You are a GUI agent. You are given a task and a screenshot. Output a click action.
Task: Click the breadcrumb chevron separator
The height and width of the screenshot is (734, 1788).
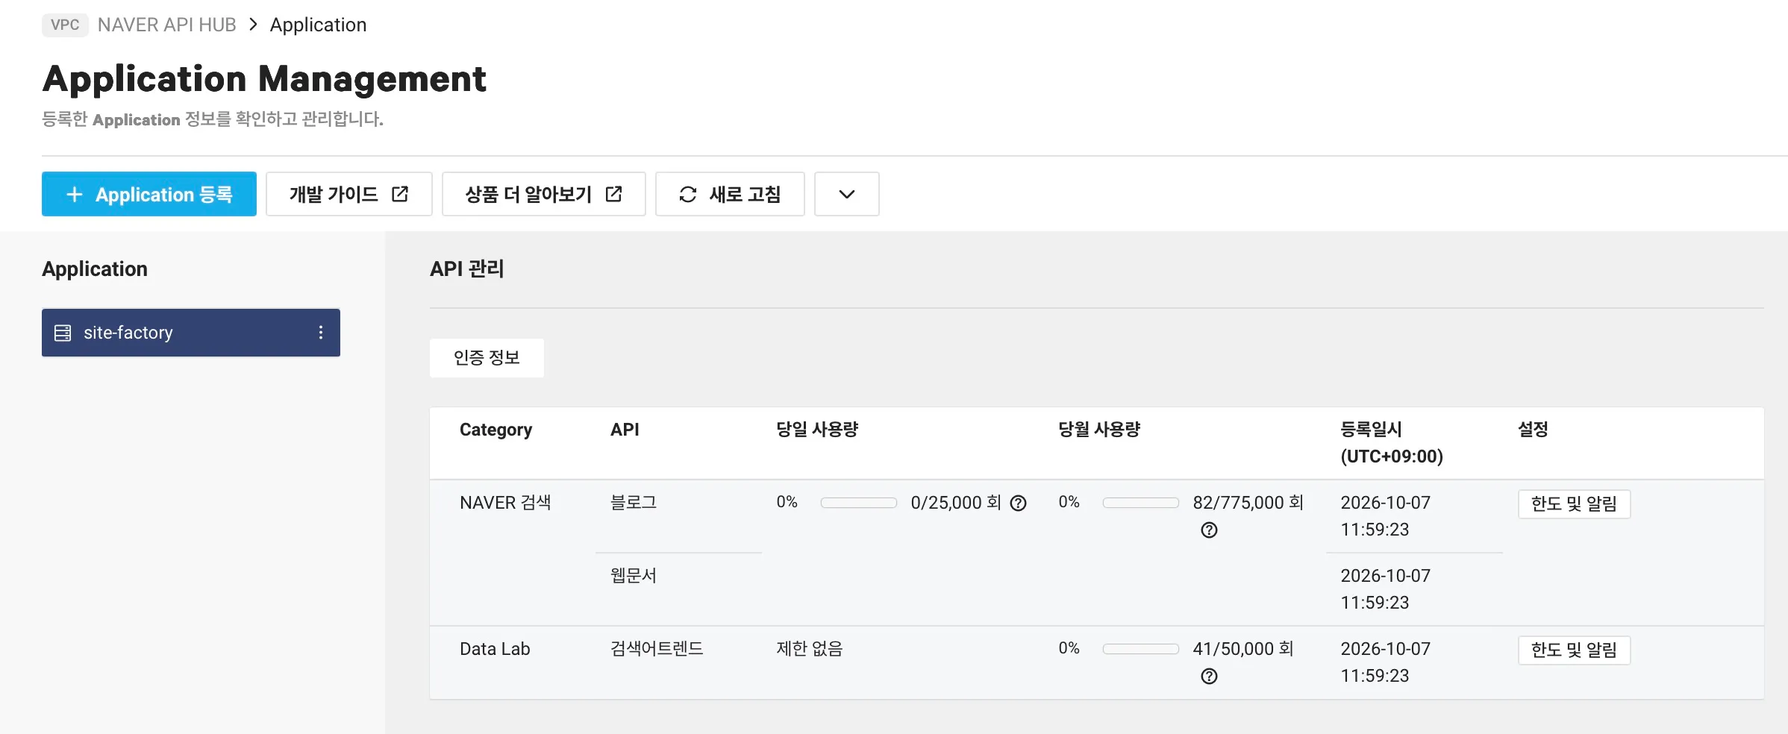click(x=254, y=25)
